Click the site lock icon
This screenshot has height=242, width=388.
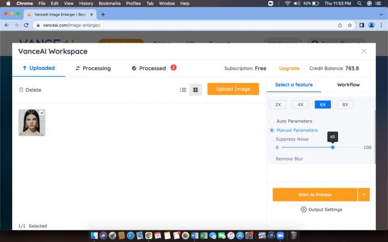38,25
